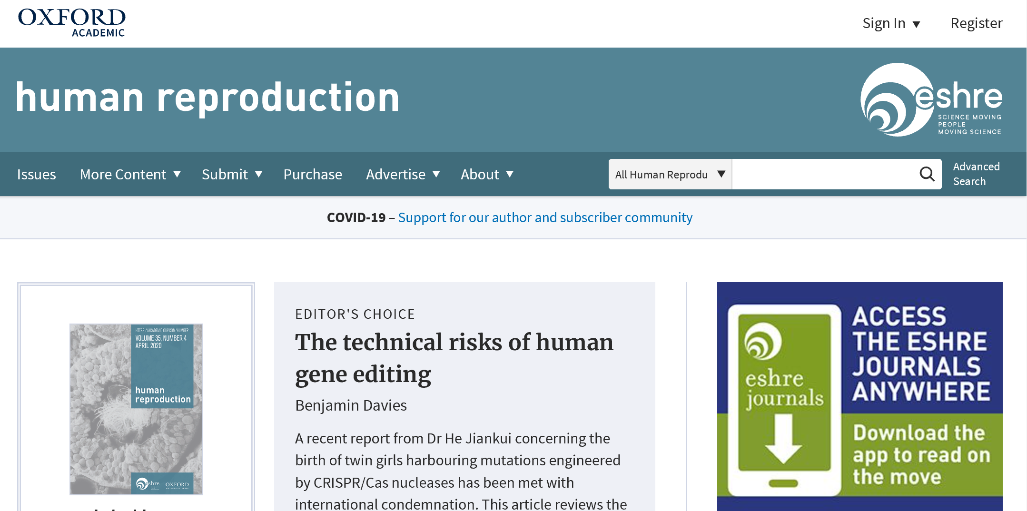This screenshot has height=511, width=1027.
Task: Click the ESHRE journals app advertisement
Action: click(859, 396)
